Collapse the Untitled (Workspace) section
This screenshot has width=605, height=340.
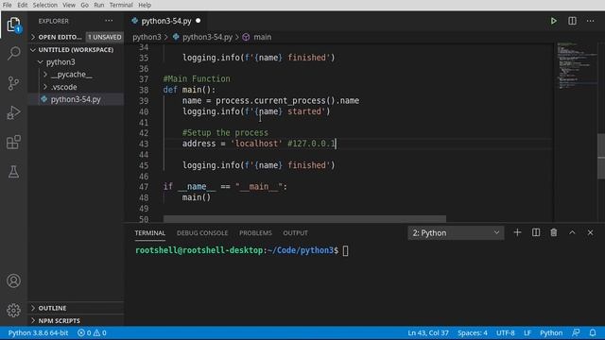[x=76, y=50]
